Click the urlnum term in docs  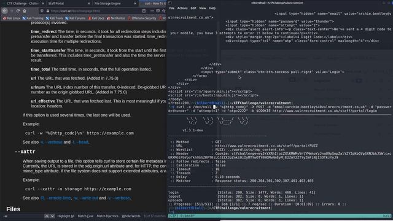click(38, 87)
